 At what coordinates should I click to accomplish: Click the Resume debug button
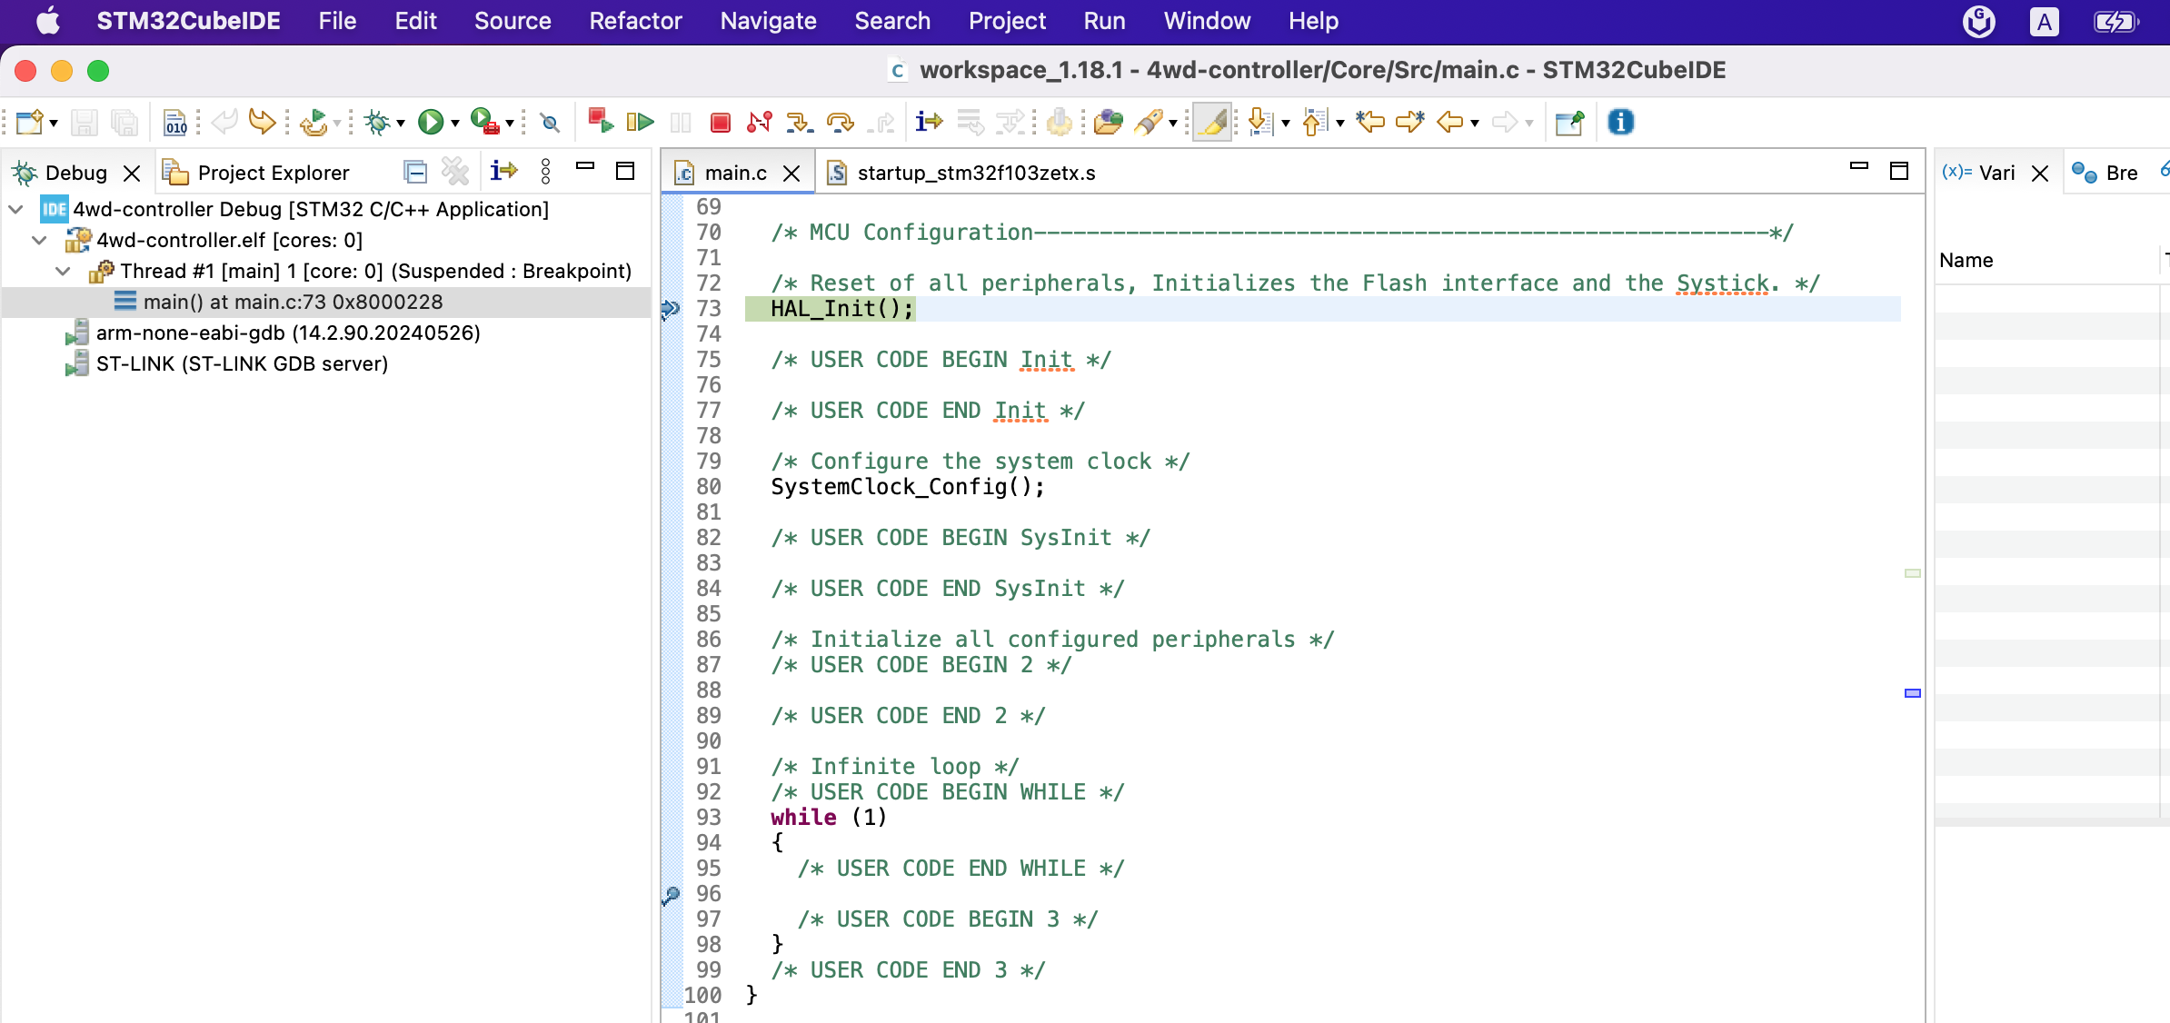tap(641, 122)
